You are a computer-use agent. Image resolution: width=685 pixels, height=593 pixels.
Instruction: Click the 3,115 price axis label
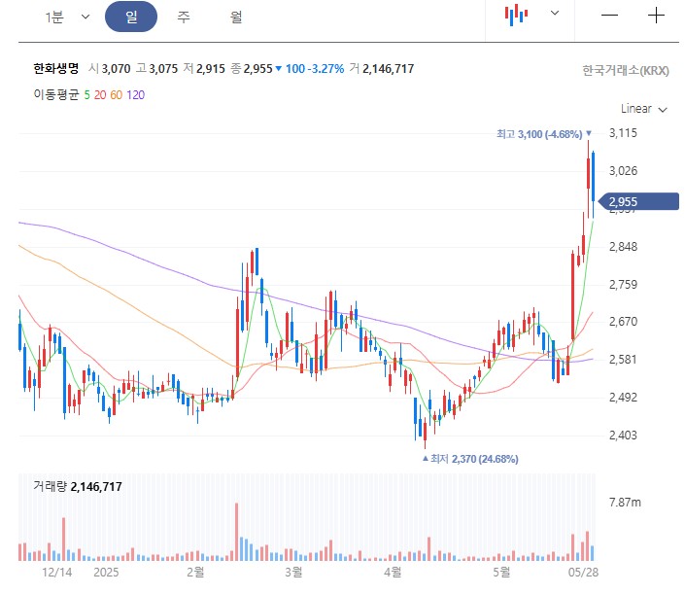click(623, 133)
